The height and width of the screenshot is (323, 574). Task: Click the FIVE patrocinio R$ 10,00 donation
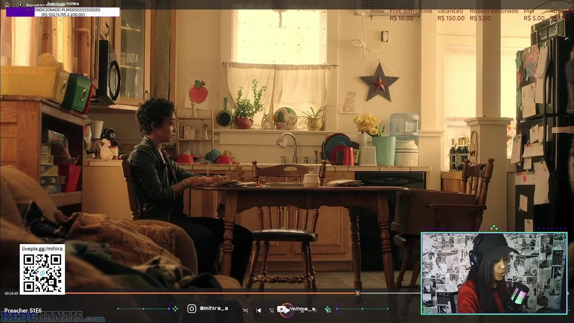pos(411,15)
